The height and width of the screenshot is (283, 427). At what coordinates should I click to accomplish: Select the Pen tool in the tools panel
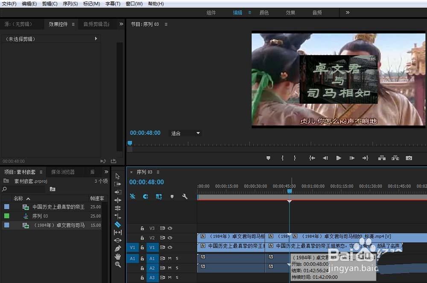click(117, 248)
